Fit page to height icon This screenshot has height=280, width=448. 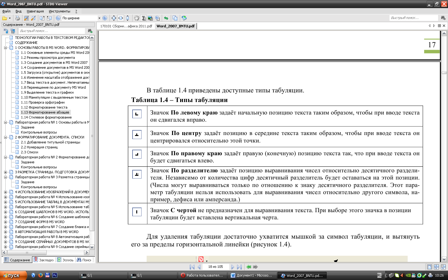[x=127, y=18]
